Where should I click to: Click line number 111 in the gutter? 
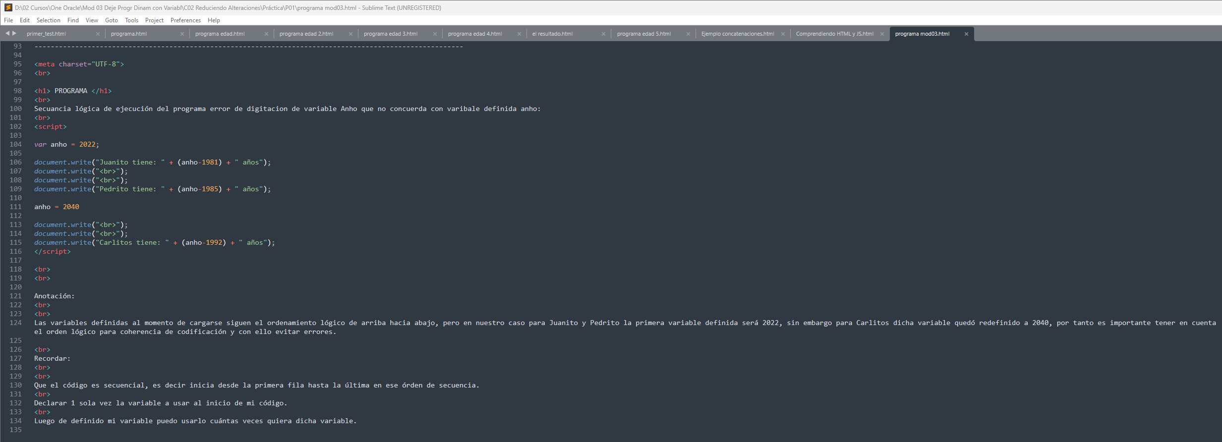click(x=15, y=207)
